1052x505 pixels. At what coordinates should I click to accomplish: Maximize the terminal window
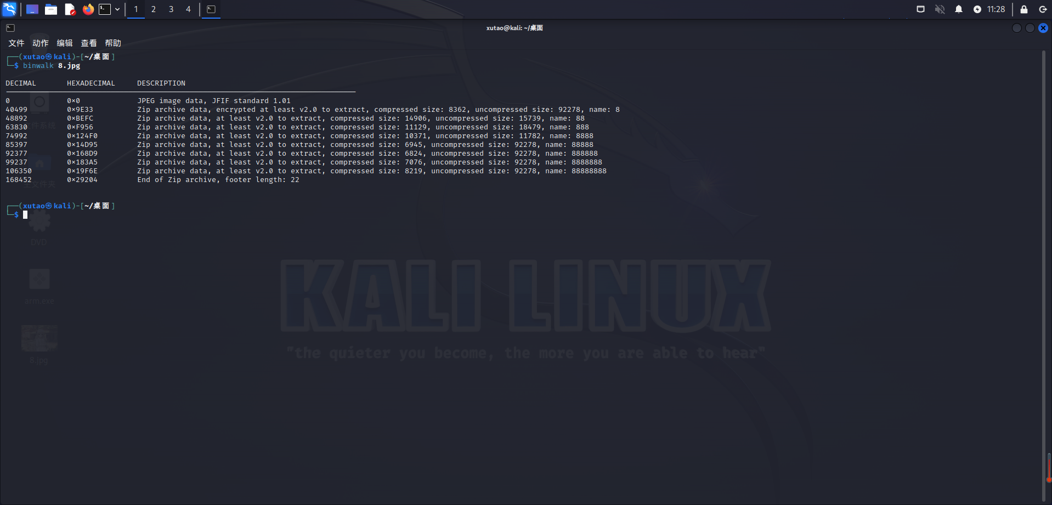(1030, 28)
